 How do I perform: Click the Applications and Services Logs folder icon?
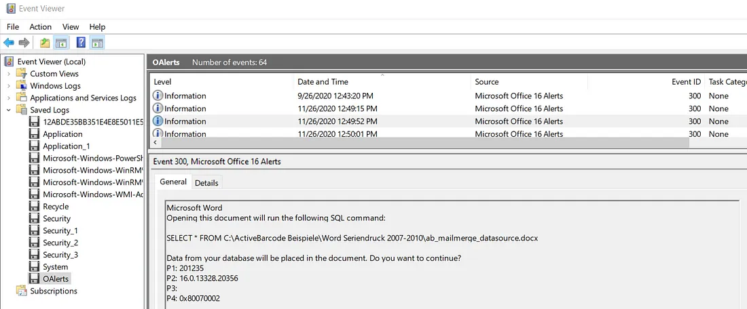click(x=22, y=98)
